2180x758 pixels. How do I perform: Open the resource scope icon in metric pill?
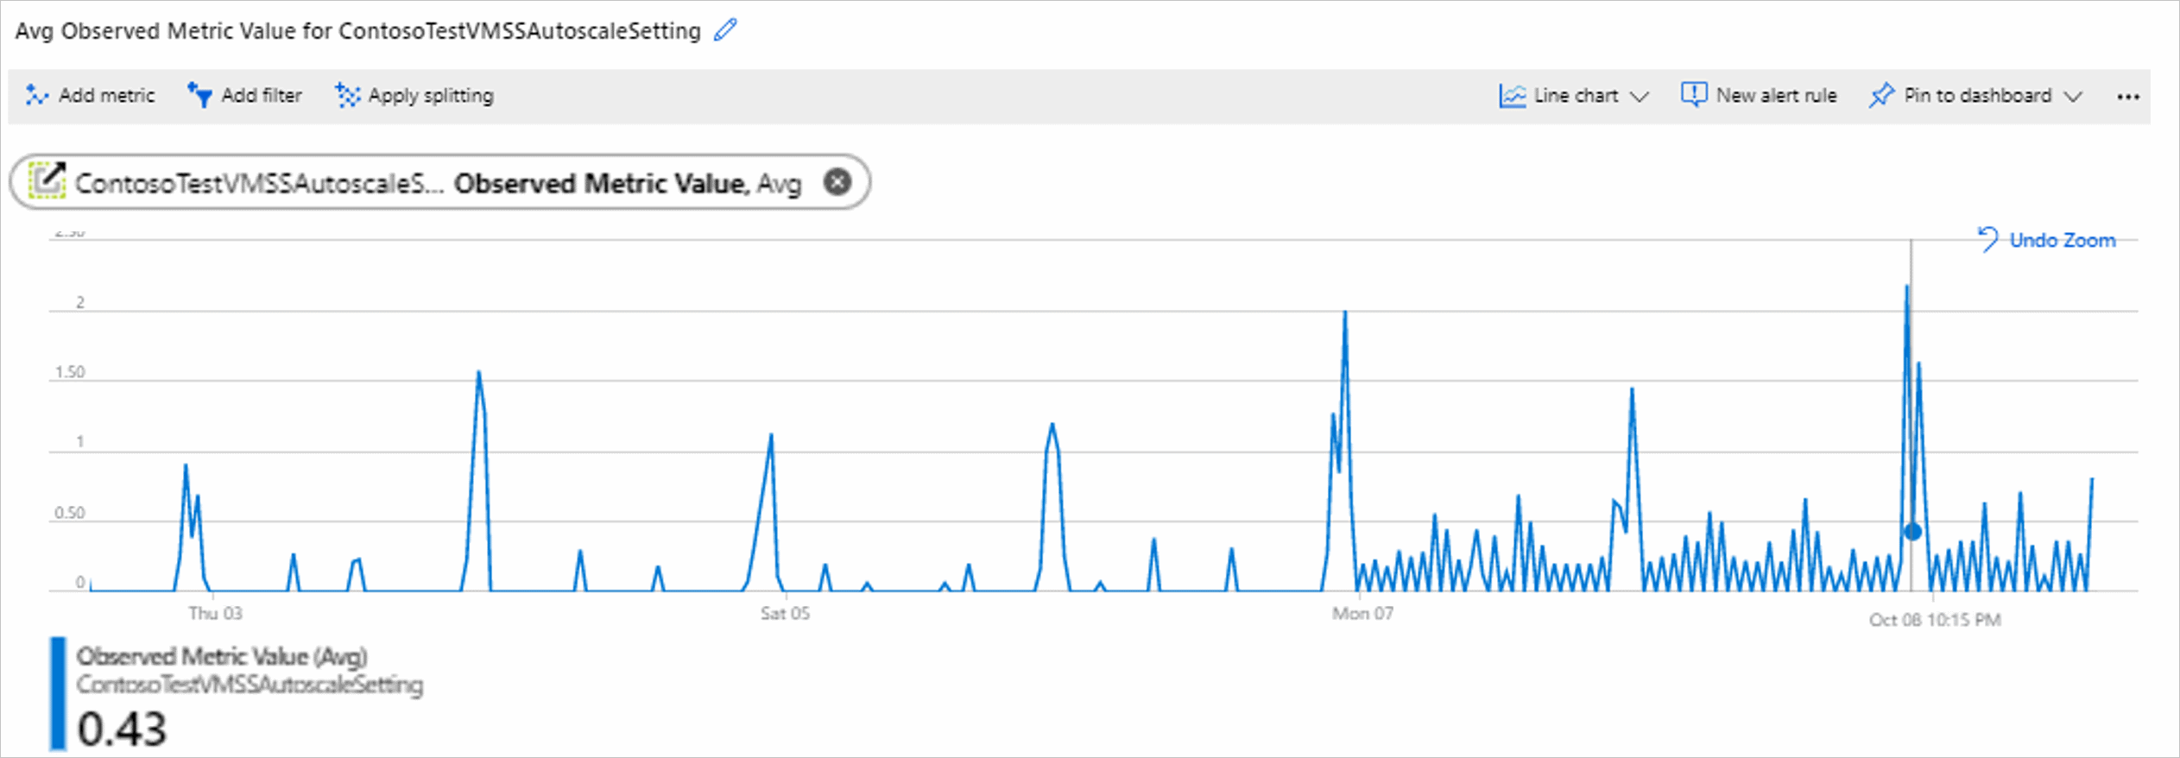click(x=47, y=180)
